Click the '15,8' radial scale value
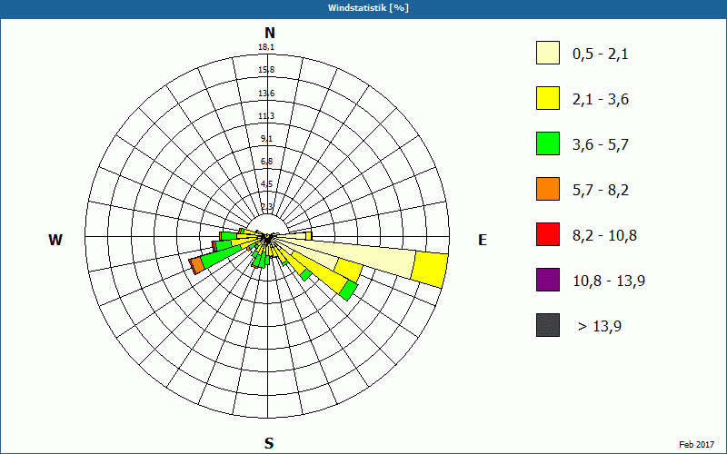727x454 pixels. (266, 70)
